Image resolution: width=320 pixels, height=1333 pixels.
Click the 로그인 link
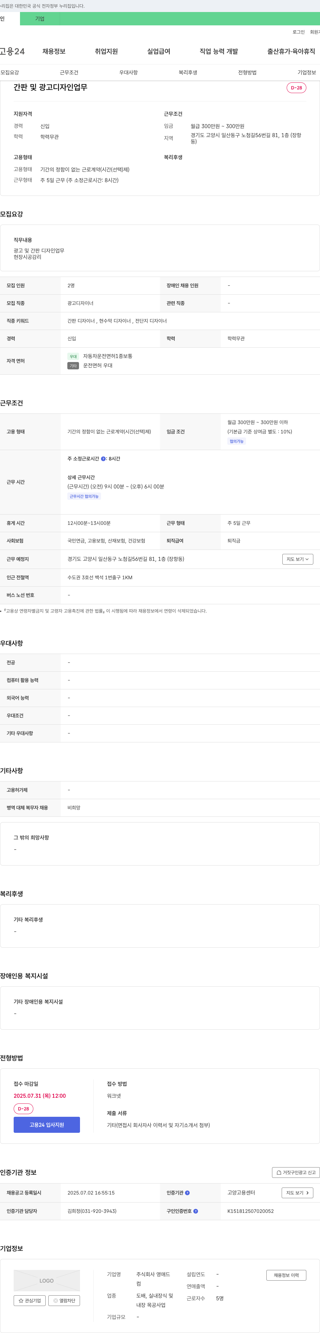coord(298,32)
